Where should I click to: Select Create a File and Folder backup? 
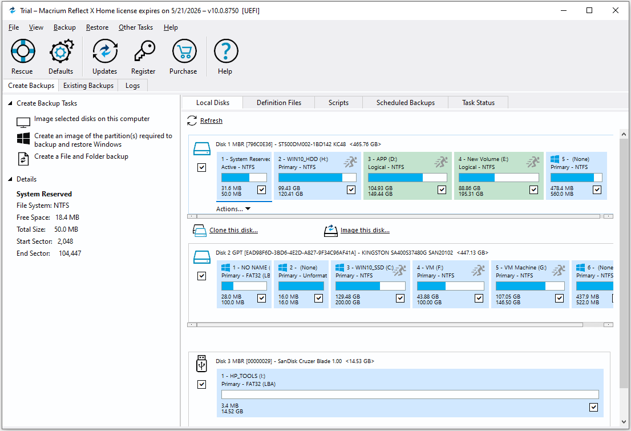point(81,156)
